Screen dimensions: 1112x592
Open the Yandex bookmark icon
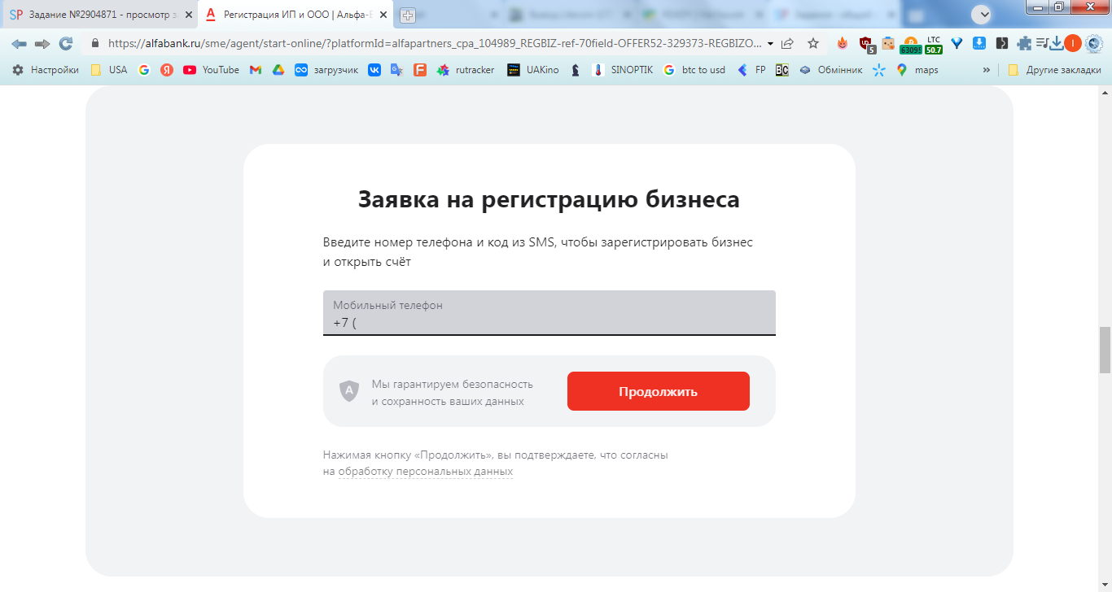(x=167, y=70)
